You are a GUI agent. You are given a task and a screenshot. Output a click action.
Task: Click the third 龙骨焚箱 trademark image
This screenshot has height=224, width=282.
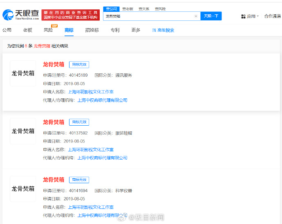pos(23,189)
